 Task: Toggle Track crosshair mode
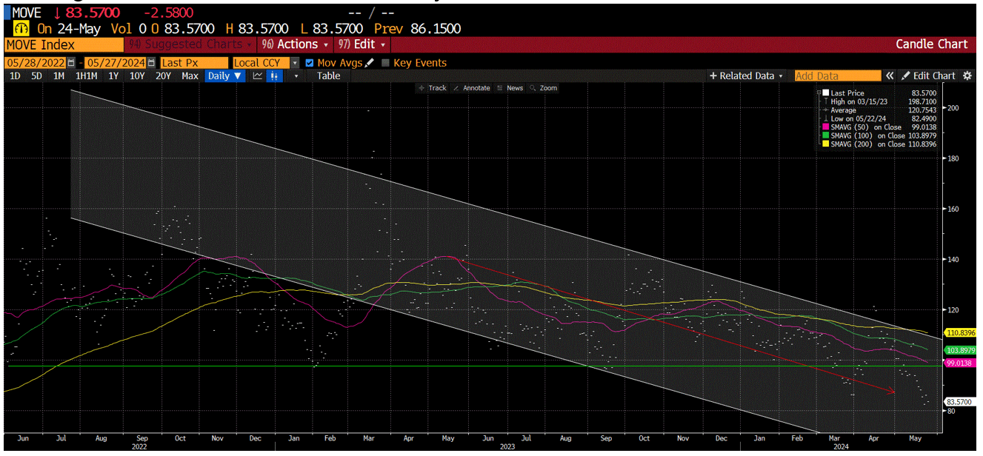point(433,87)
